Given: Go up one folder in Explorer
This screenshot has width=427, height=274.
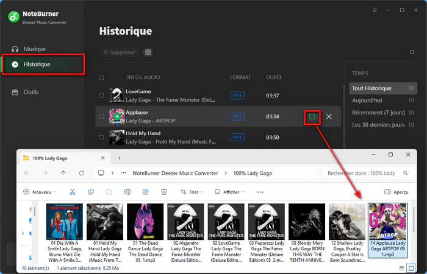Looking at the screenshot, I should [63, 173].
